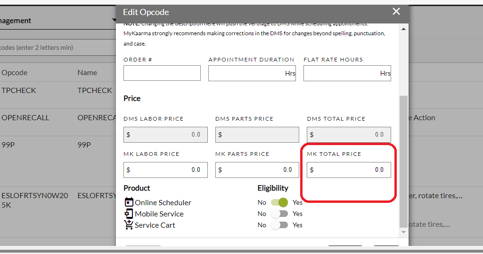The width and height of the screenshot is (483, 254).
Task: Click the Mobile Service icon
Action: [129, 214]
